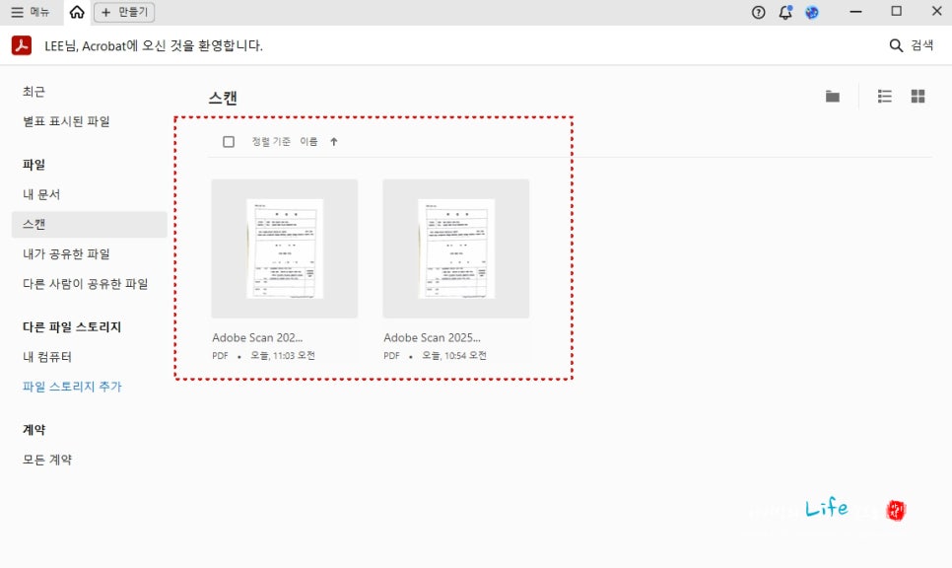952x568 pixels.
Task: Go to the Home tab icon
Action: click(77, 12)
